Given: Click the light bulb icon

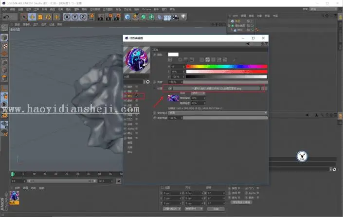Looking at the screenshot, I should pos(183,17).
